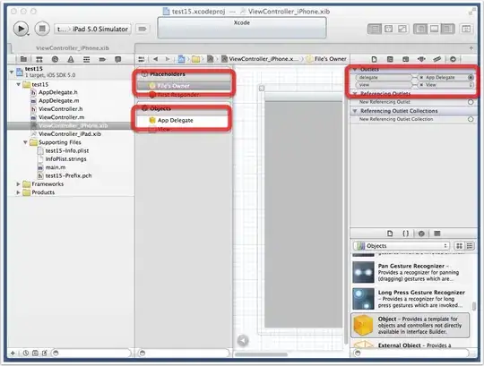Show the Log navigator
The height and width of the screenshot is (366, 484).
(x=118, y=59)
